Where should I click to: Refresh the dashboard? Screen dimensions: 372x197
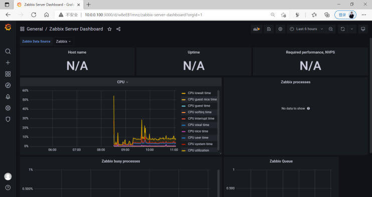tap(342, 29)
